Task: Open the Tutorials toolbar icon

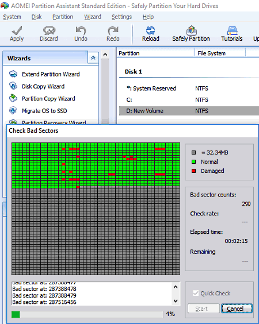Action: (x=232, y=30)
